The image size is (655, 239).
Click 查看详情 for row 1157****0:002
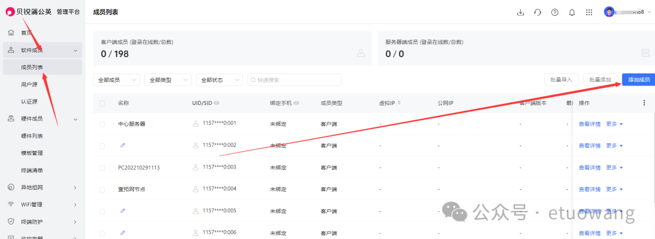589,146
